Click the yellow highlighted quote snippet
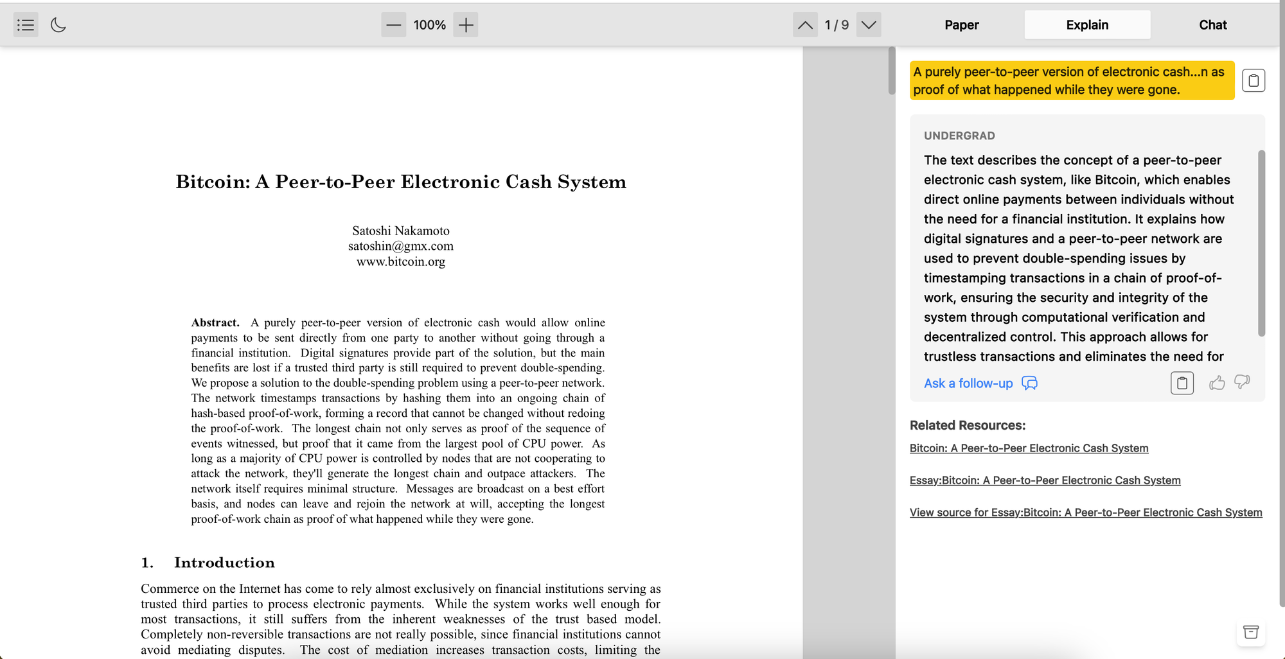The height and width of the screenshot is (659, 1285). pyautogui.click(x=1072, y=80)
